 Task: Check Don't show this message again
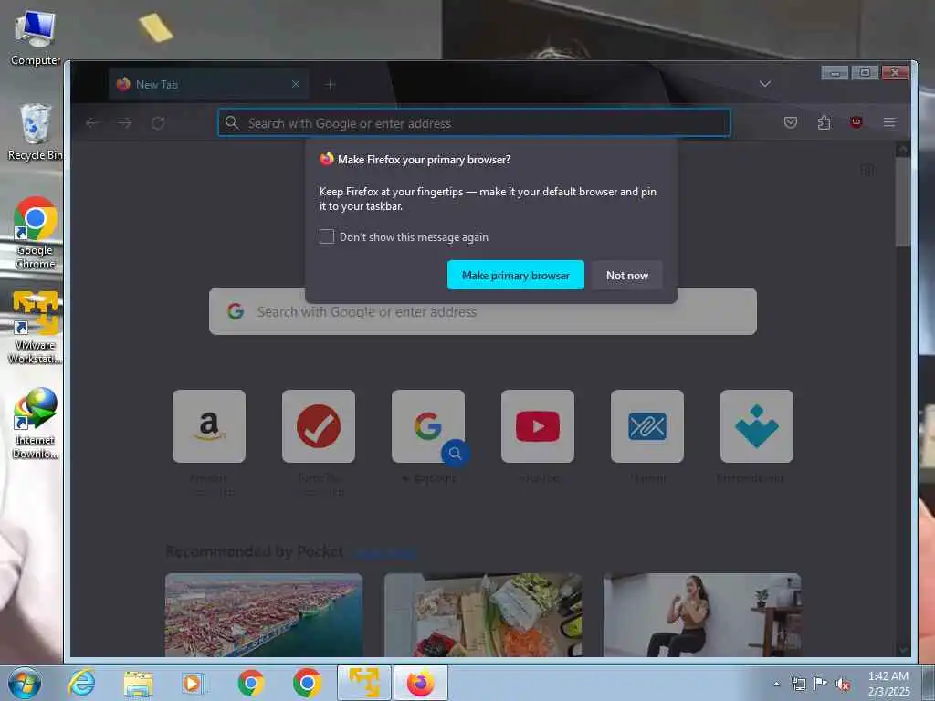click(327, 236)
